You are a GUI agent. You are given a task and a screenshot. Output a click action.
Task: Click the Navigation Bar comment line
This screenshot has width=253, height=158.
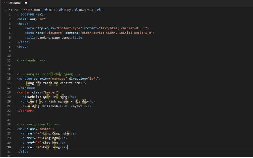[38, 125]
